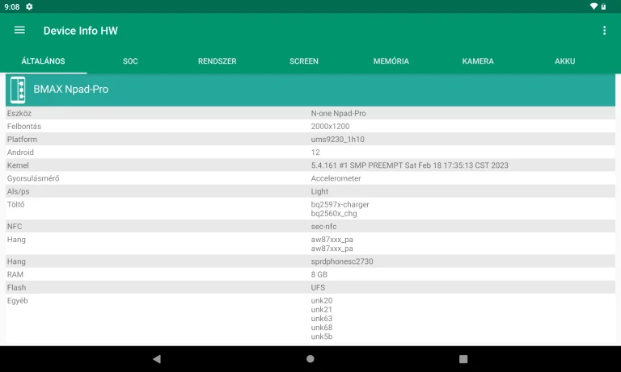
Task: Switch to the KAMERA tab
Action: [x=478, y=61]
